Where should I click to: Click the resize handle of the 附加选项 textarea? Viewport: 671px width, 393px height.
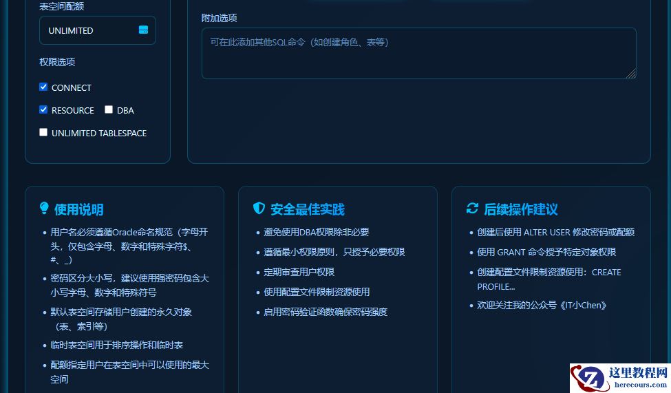click(x=631, y=74)
